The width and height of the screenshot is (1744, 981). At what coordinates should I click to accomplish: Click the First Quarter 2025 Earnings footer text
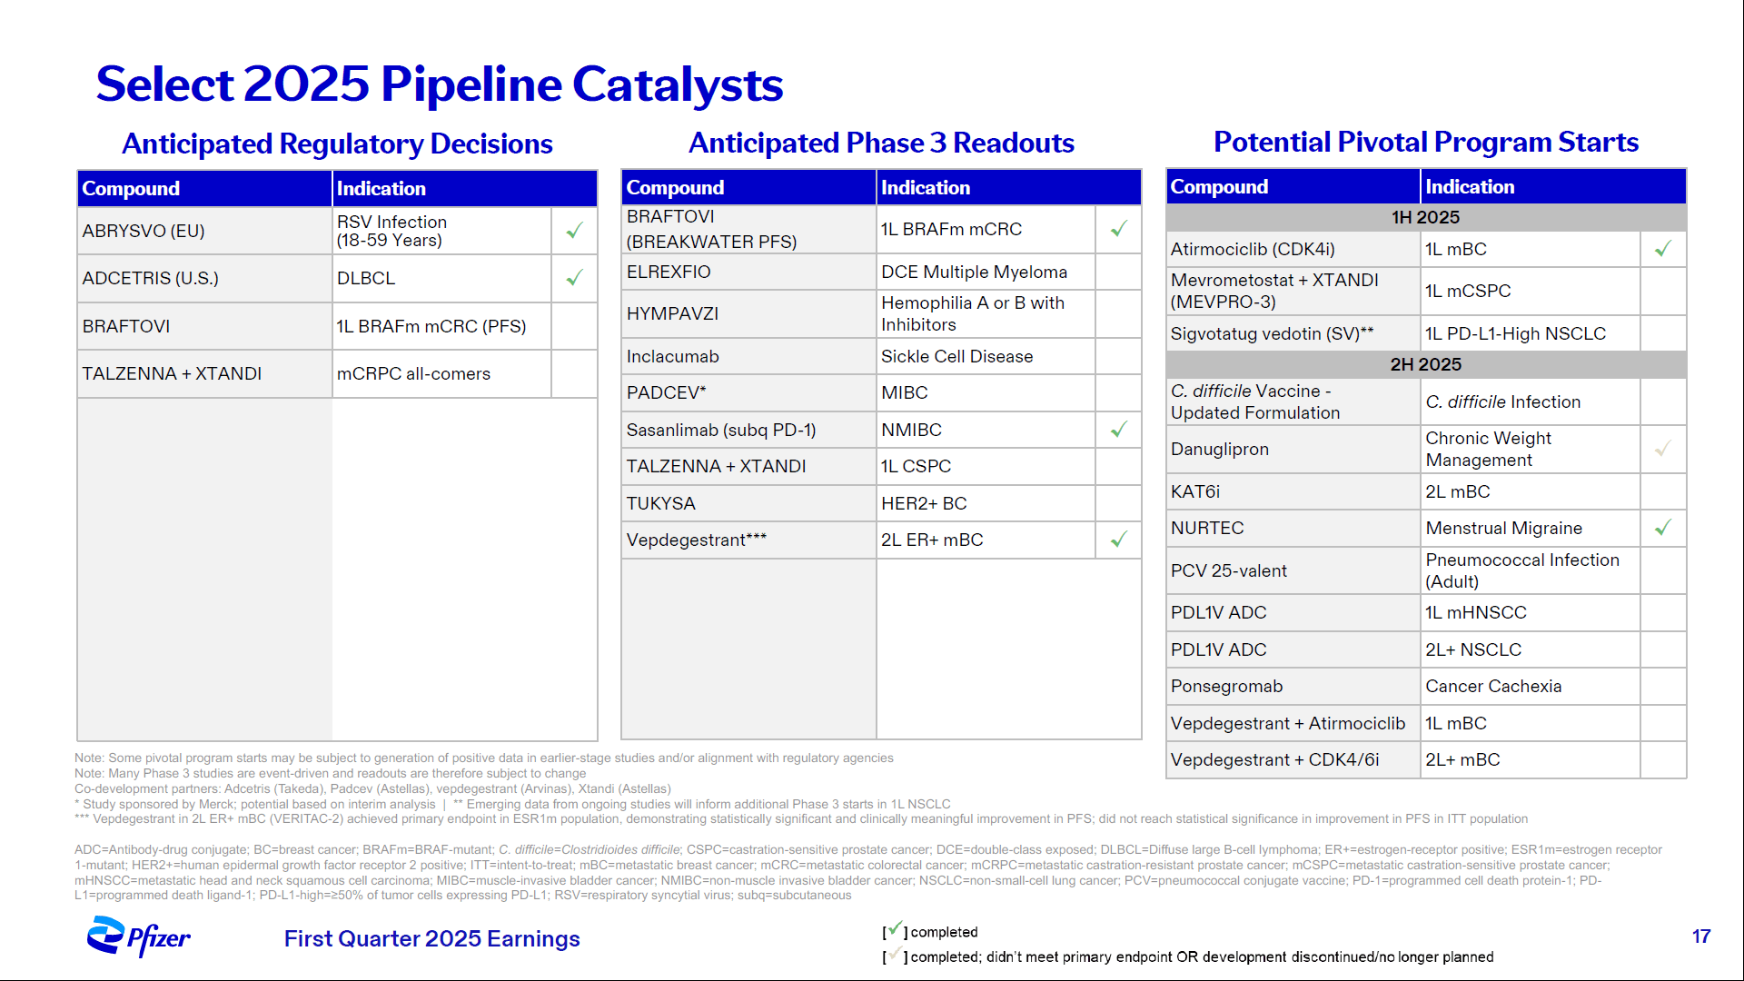431,938
